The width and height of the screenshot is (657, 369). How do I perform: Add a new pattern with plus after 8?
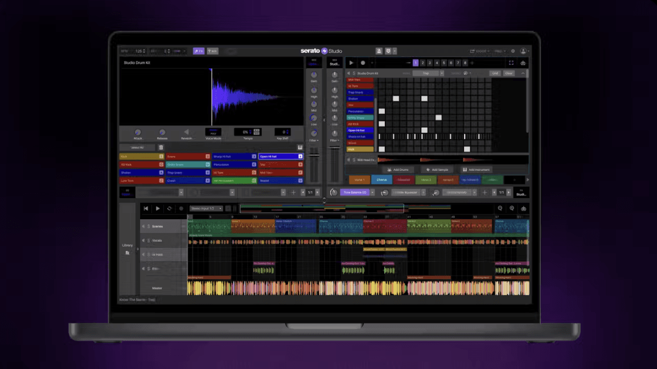tap(472, 63)
